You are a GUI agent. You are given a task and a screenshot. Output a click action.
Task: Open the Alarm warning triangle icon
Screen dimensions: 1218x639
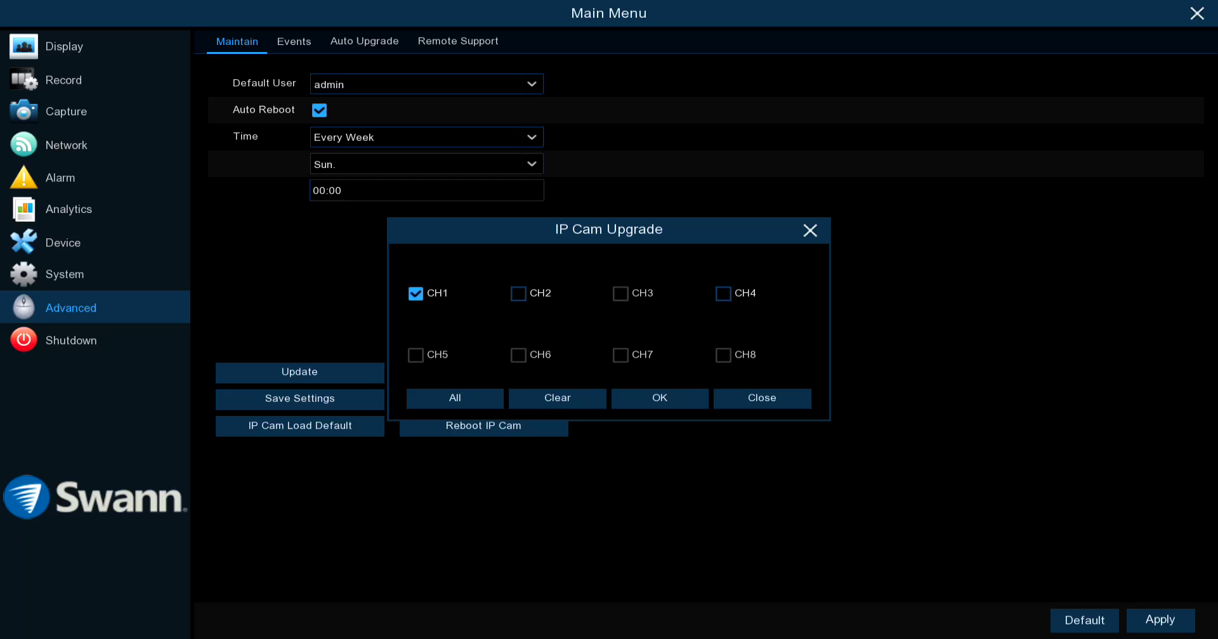tap(23, 177)
